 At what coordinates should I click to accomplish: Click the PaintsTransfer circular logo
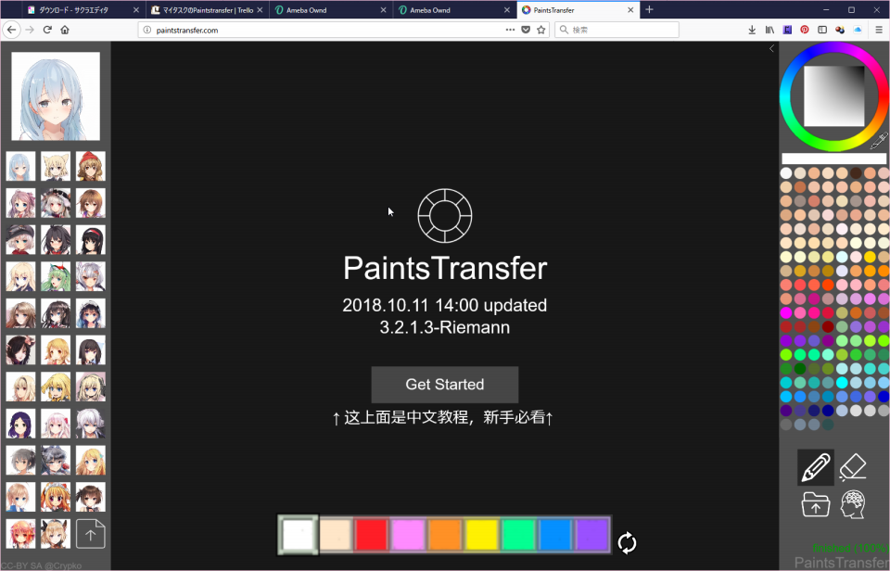[x=445, y=216]
